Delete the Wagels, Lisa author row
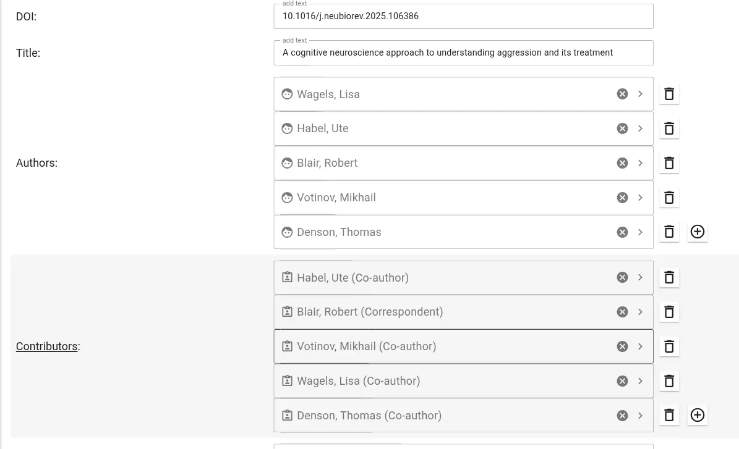739x449 pixels. 669,94
